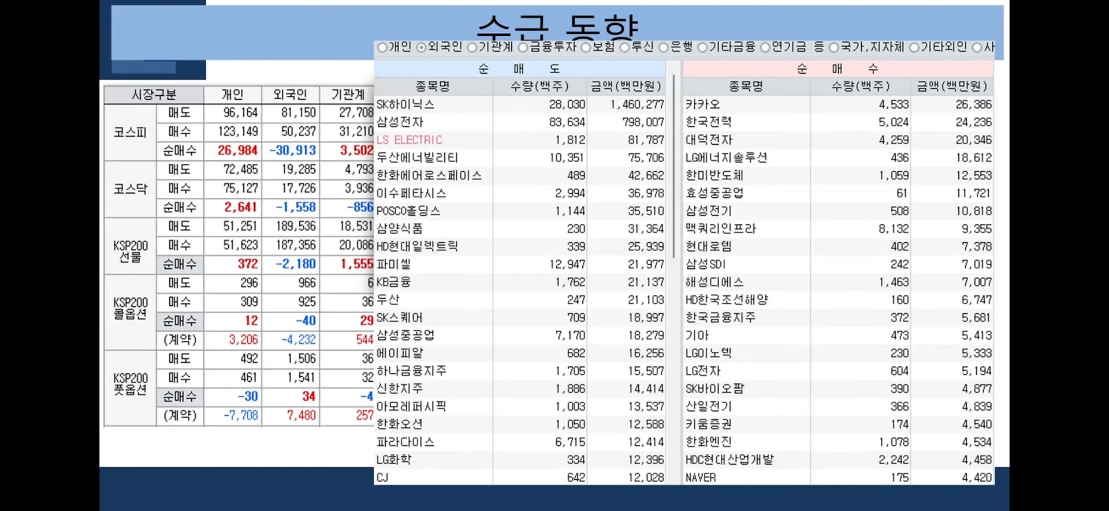Select 하나금융지주 row
The height and width of the screenshot is (511, 1109).
click(x=519, y=371)
